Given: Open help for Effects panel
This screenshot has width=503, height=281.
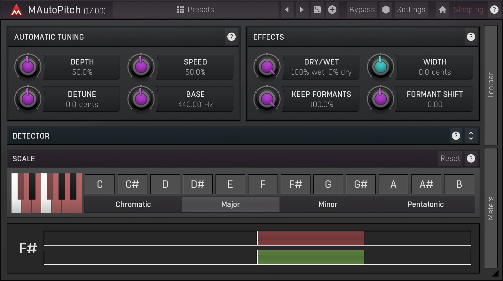Looking at the screenshot, I should [x=471, y=37].
